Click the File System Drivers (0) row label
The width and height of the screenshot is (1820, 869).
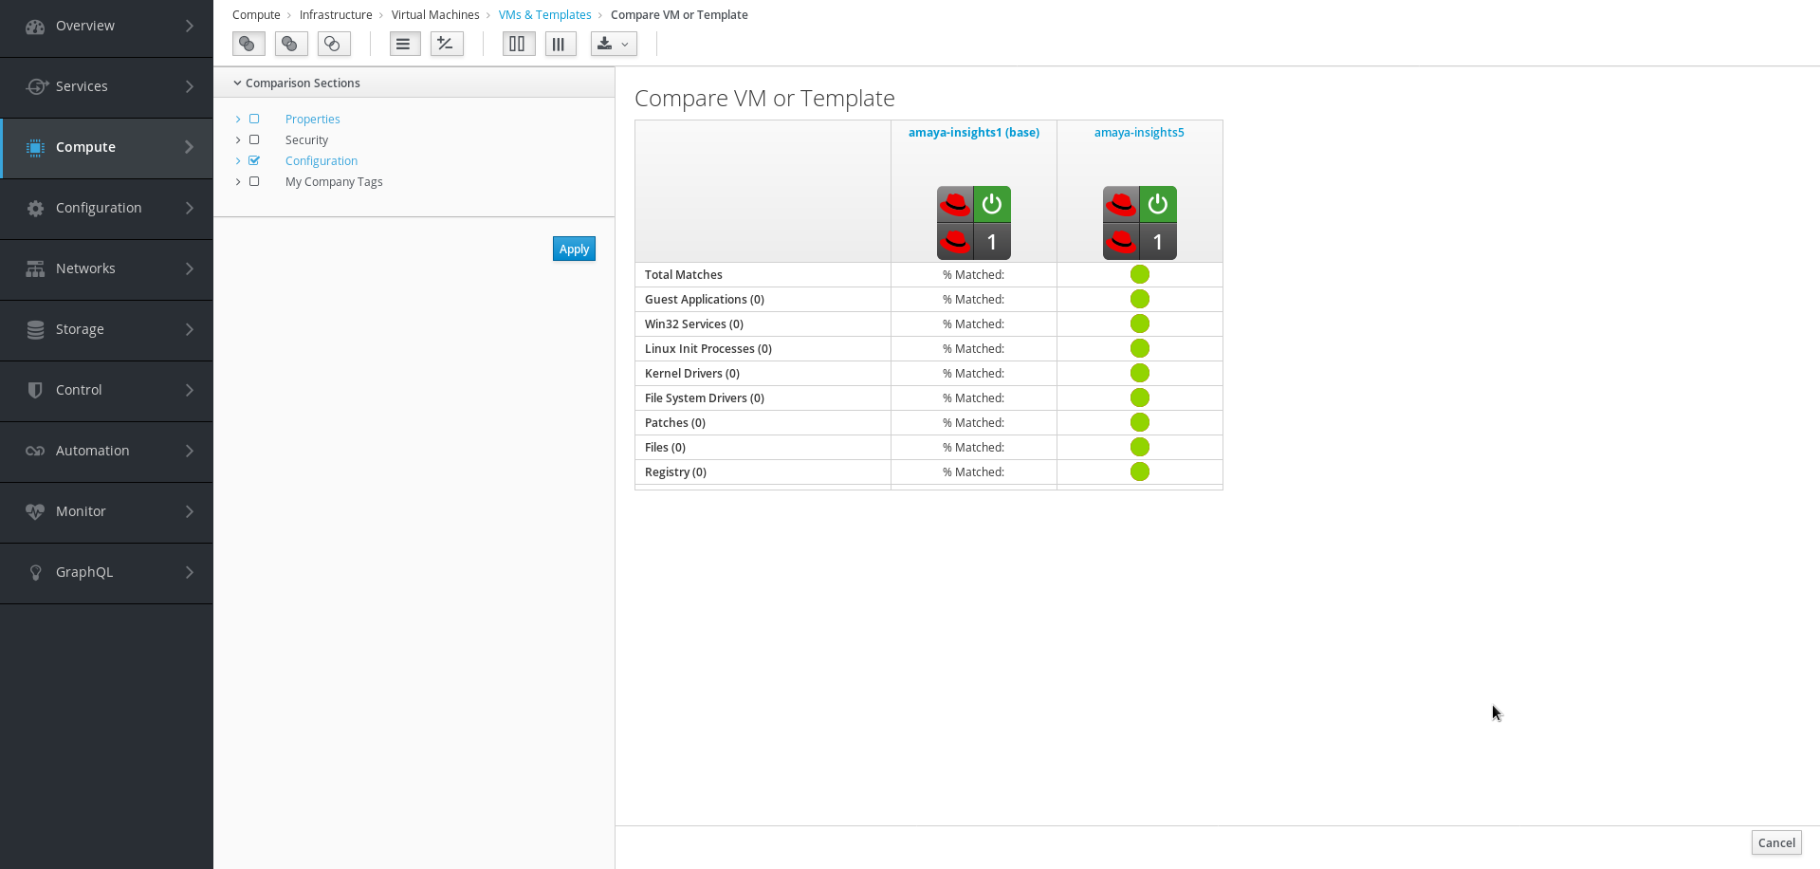click(705, 398)
